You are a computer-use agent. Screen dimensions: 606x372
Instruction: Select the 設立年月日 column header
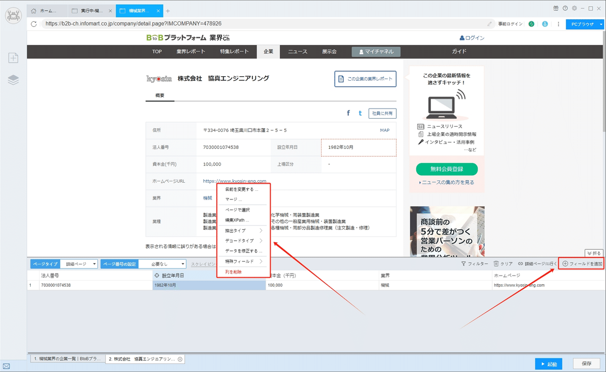[x=209, y=276]
